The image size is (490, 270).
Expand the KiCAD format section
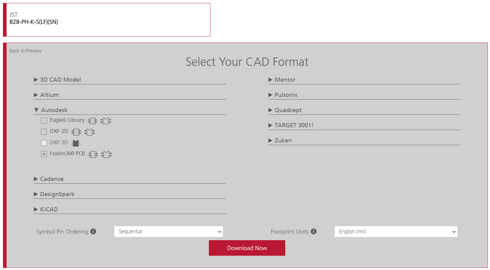49,209
